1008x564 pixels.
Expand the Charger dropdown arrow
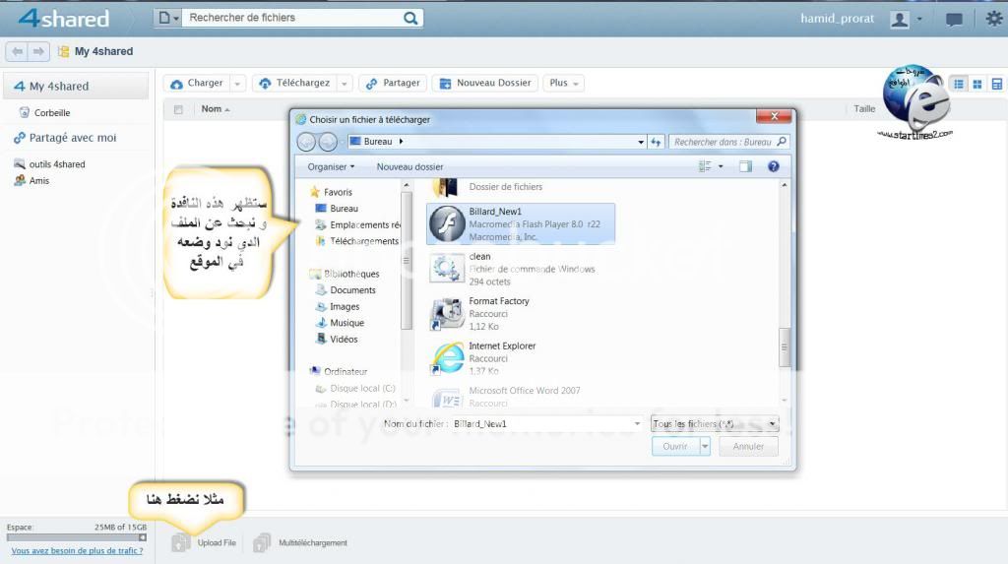[237, 84]
